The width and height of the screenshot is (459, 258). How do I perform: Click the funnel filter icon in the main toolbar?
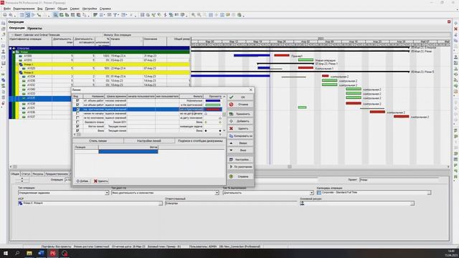115,15
